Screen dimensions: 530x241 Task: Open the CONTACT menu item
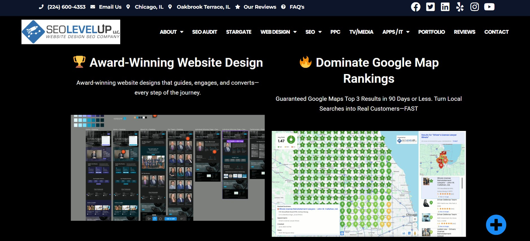tap(497, 32)
